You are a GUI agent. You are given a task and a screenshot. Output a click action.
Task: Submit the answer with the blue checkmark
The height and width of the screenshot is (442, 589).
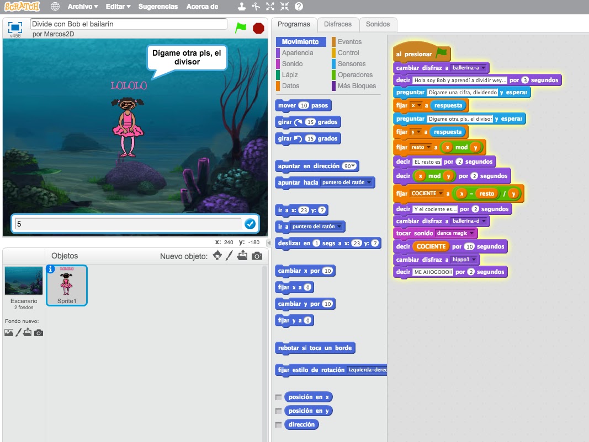(x=250, y=224)
